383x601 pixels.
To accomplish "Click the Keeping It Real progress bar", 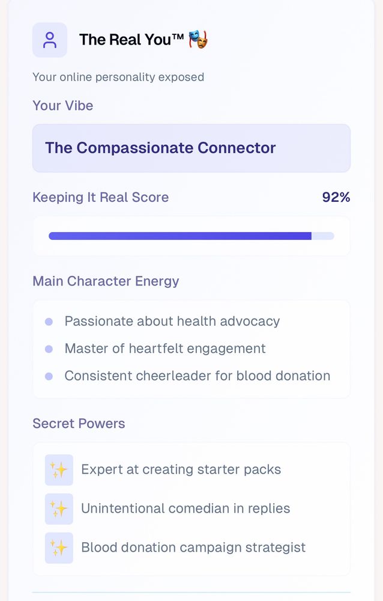I will click(x=191, y=236).
